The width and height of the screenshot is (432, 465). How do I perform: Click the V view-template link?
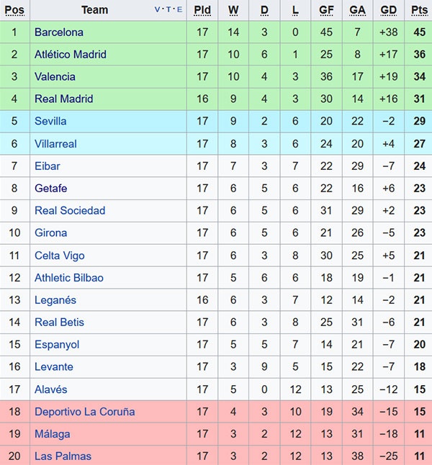coord(158,10)
